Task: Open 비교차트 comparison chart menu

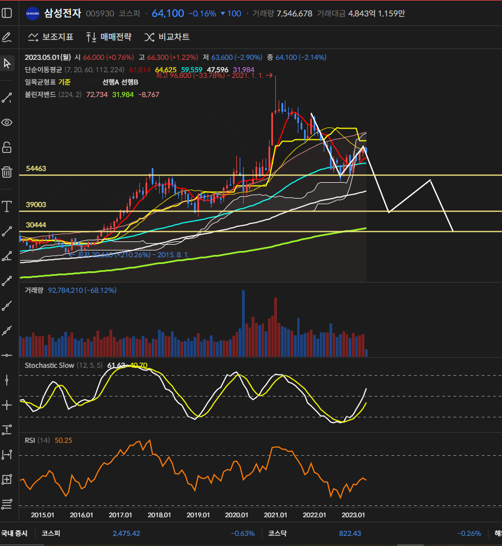Action: (167, 37)
